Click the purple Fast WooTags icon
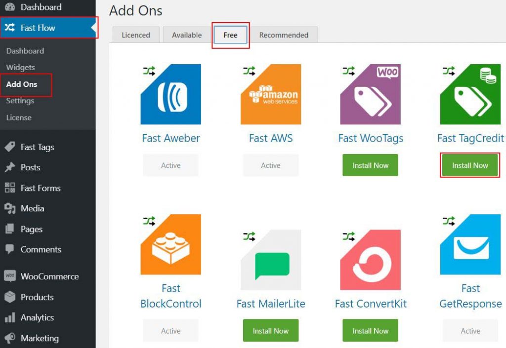The width and height of the screenshot is (506, 348). [x=370, y=94]
